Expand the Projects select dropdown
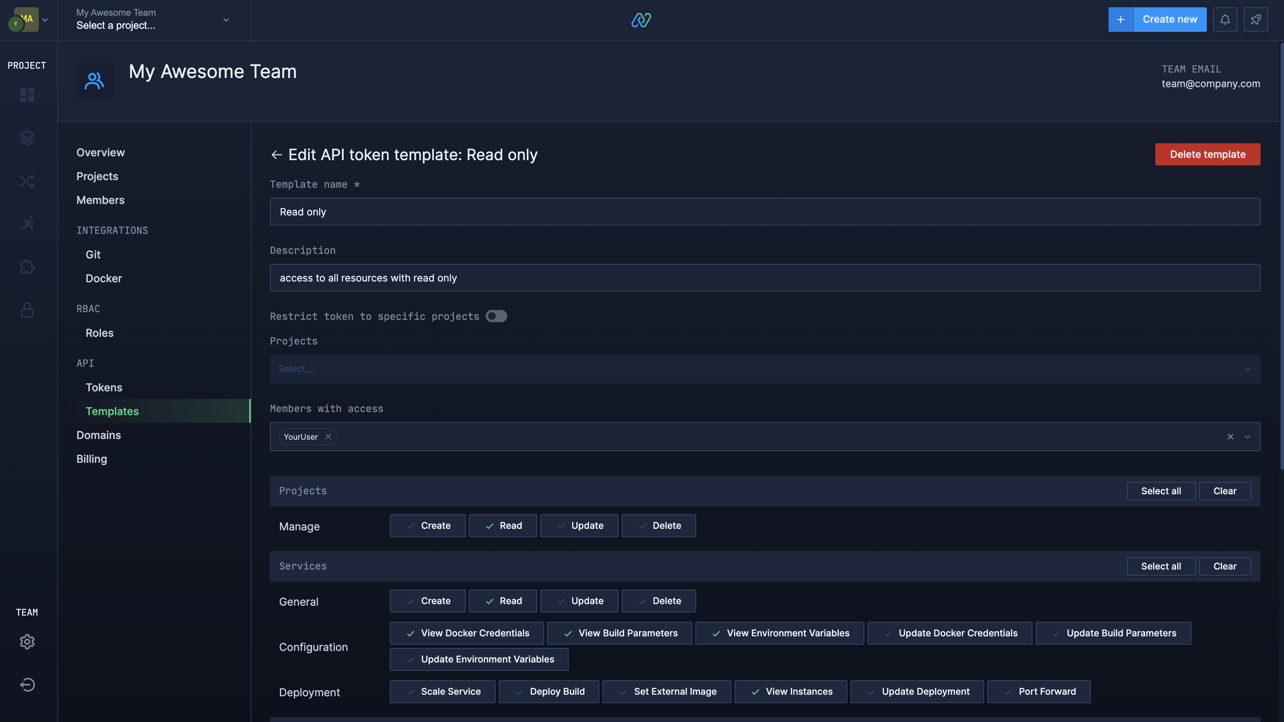This screenshot has width=1284, height=722. point(1247,369)
